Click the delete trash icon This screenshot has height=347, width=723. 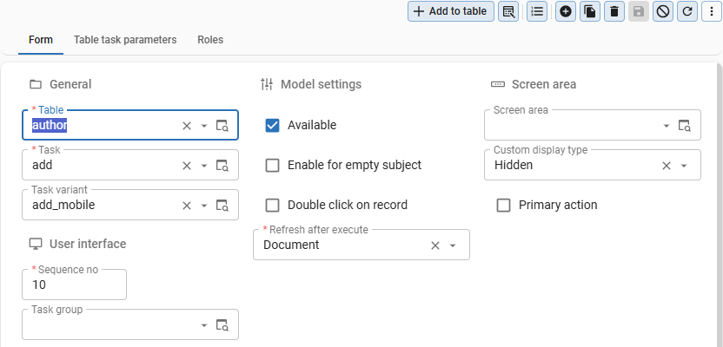(x=614, y=11)
